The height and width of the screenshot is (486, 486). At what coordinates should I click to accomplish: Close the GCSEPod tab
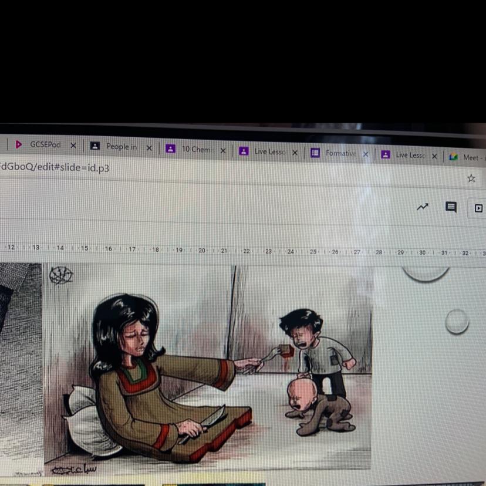tap(73, 146)
